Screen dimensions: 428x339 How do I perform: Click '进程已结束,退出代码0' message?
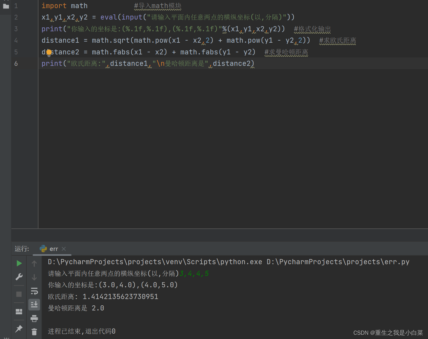click(x=82, y=331)
